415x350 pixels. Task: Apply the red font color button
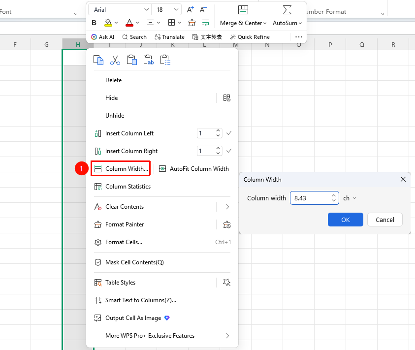(129, 23)
